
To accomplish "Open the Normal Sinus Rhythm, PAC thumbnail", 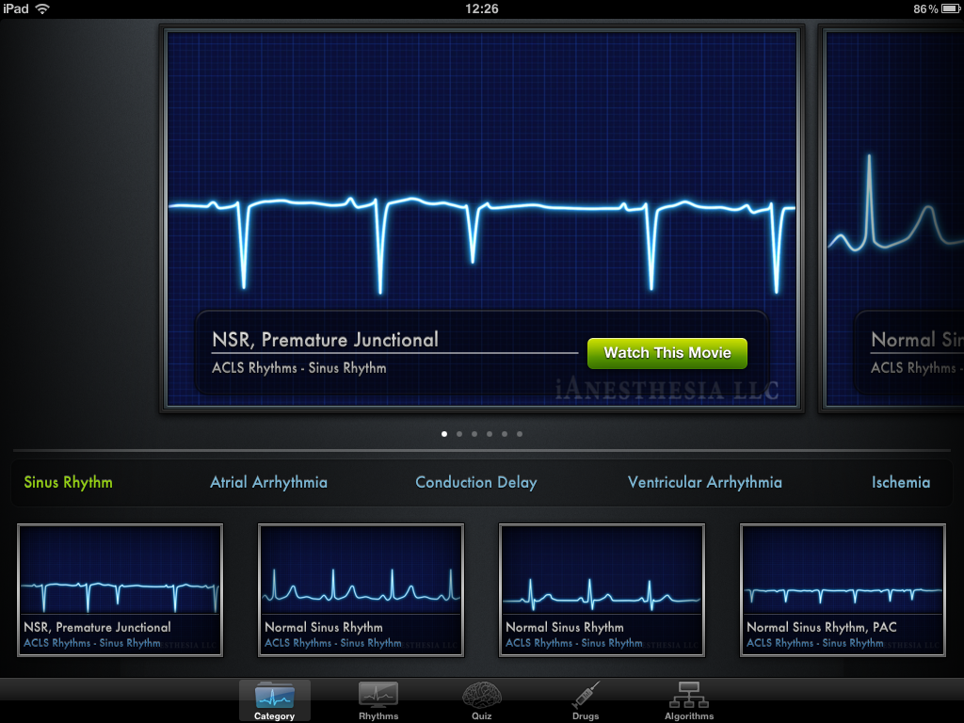I will click(843, 589).
